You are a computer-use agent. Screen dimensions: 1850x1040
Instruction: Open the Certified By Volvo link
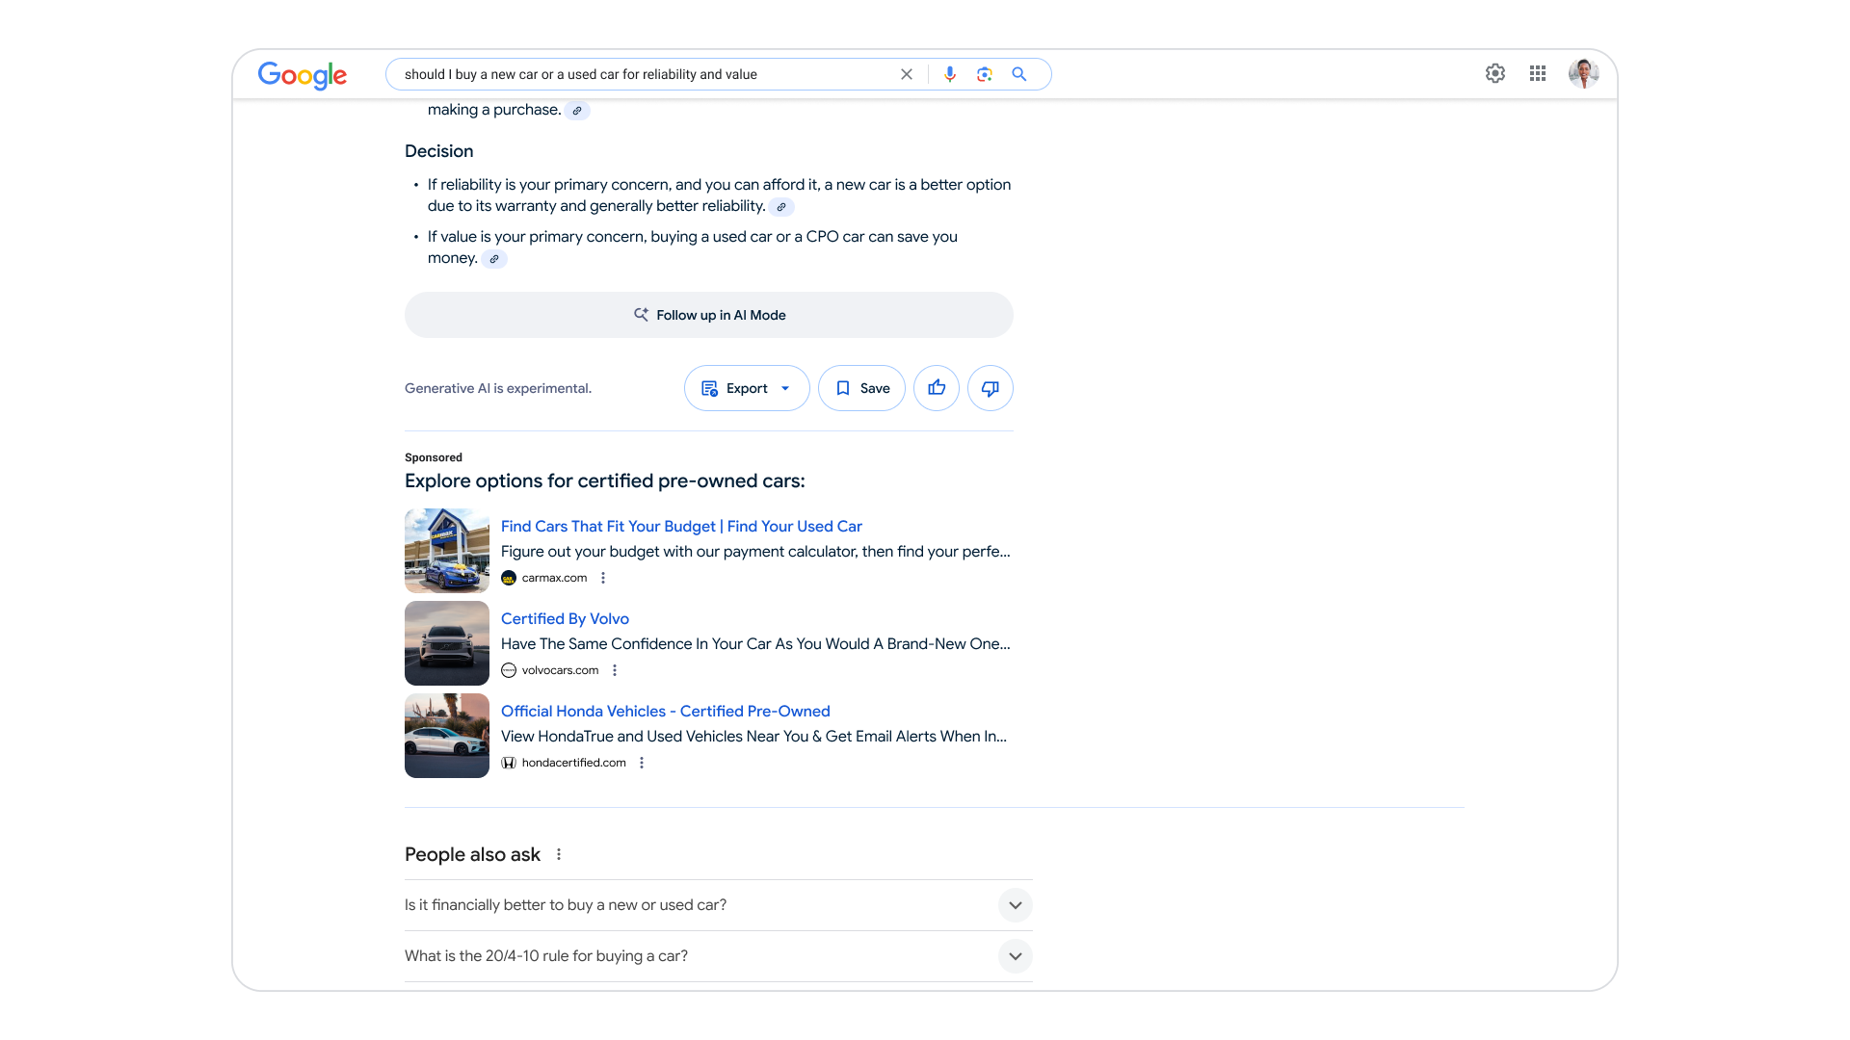[565, 618]
